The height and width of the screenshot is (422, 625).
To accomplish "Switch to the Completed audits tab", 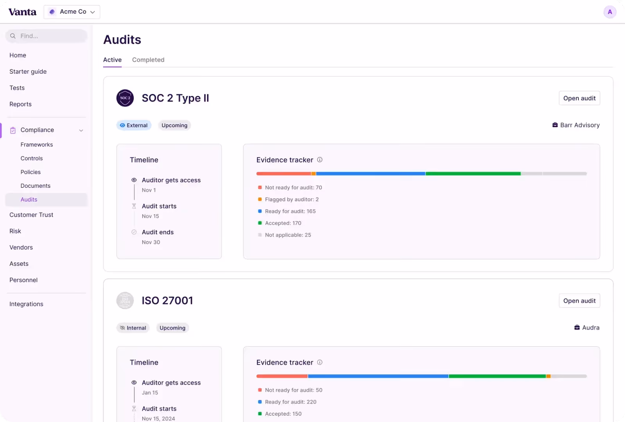I will pos(148,60).
